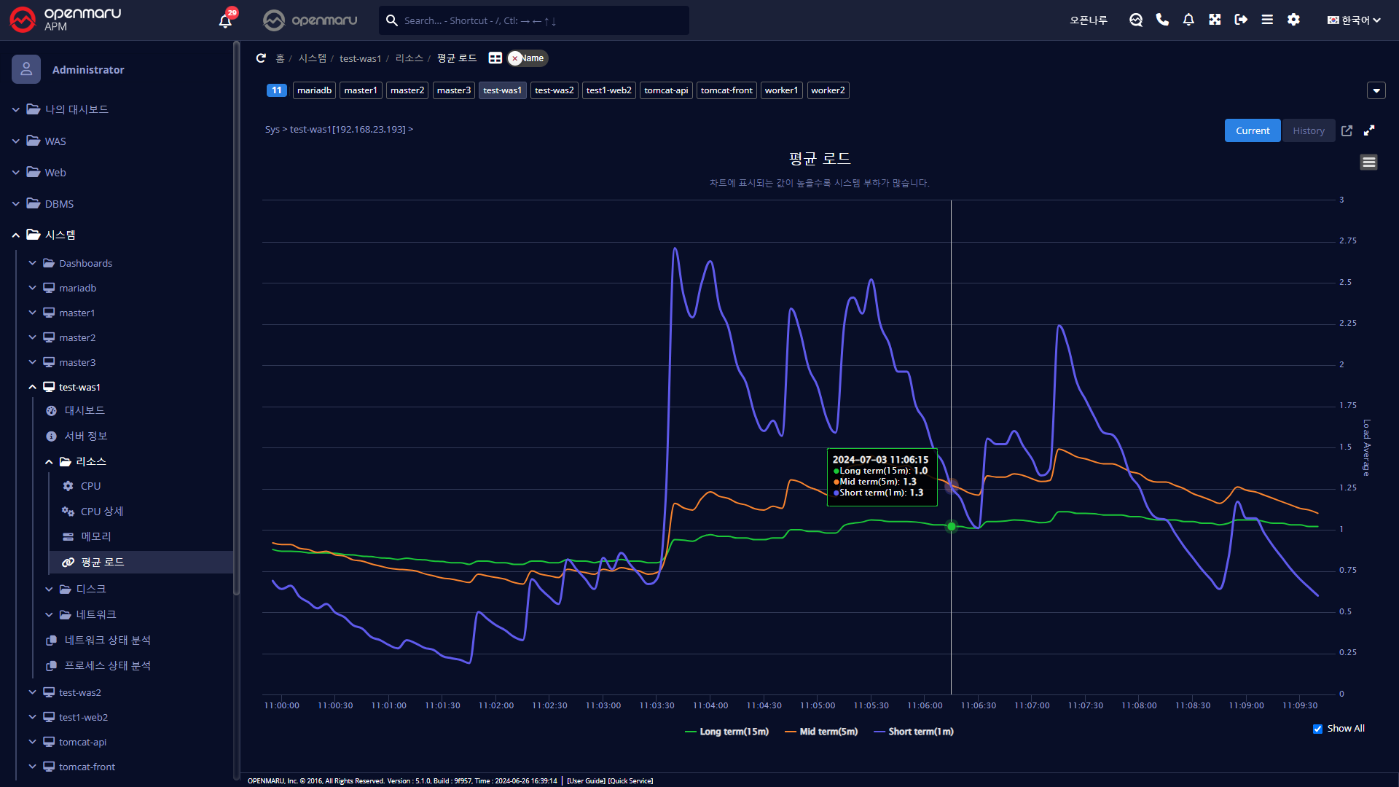
Task: Open the server list dropdown arrow
Action: click(1376, 90)
